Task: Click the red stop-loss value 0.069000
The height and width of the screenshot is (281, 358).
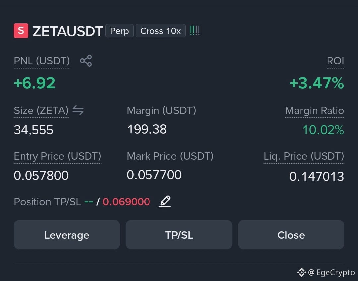Action: point(126,202)
